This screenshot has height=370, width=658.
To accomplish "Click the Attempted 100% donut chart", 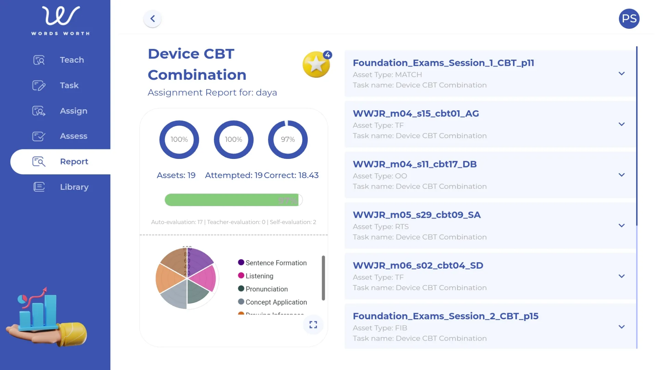I will pos(234,139).
